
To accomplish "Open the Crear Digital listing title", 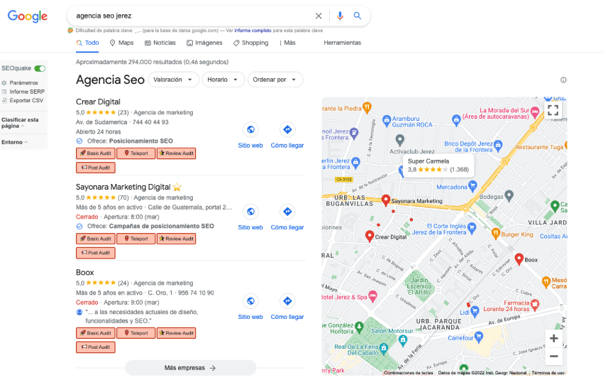I will click(x=98, y=102).
